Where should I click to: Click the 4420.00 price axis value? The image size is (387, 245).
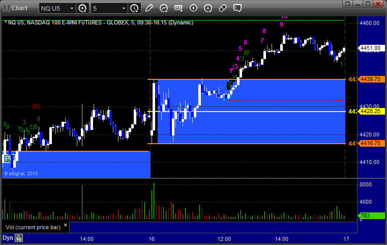point(370,135)
